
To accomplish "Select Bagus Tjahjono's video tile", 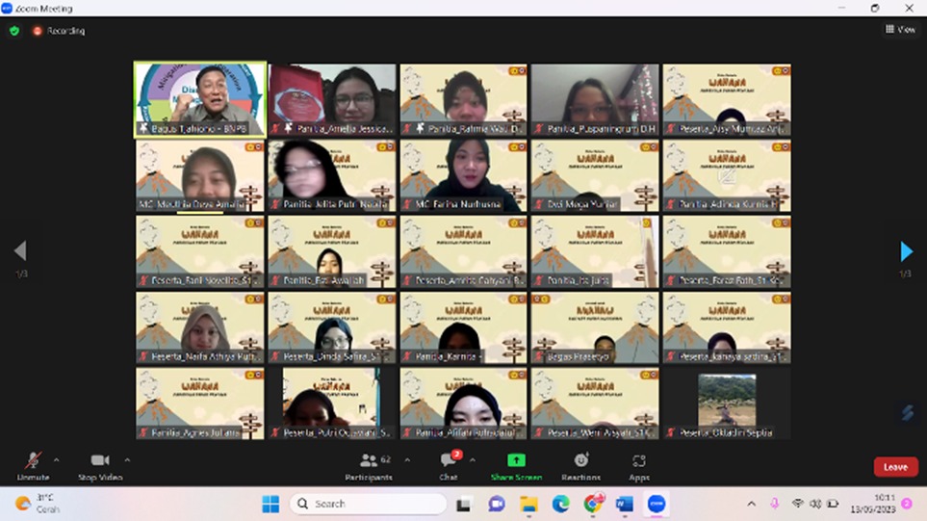I will 200,100.
